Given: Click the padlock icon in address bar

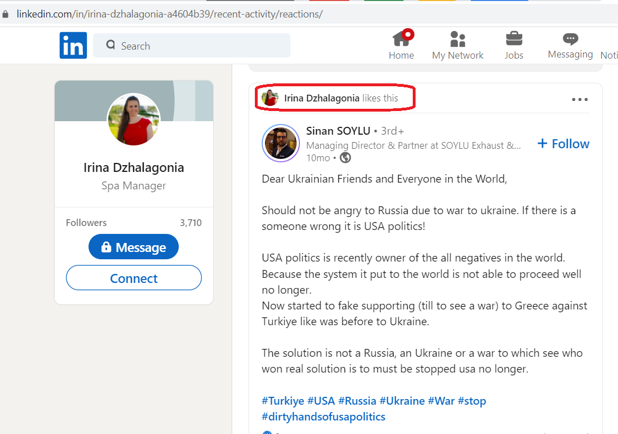Looking at the screenshot, I should tap(5, 14).
